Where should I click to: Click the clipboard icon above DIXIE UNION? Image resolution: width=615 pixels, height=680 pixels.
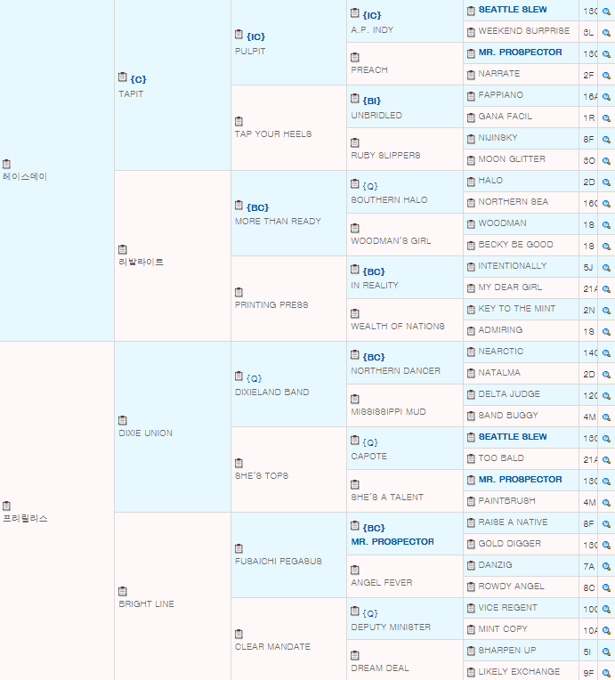[122, 420]
